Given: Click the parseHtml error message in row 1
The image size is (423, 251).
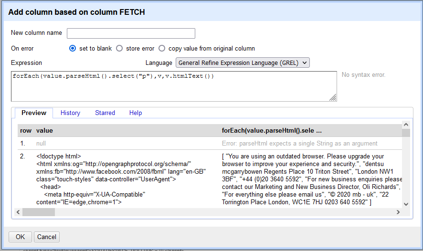Looking at the screenshot, I should coord(299,144).
